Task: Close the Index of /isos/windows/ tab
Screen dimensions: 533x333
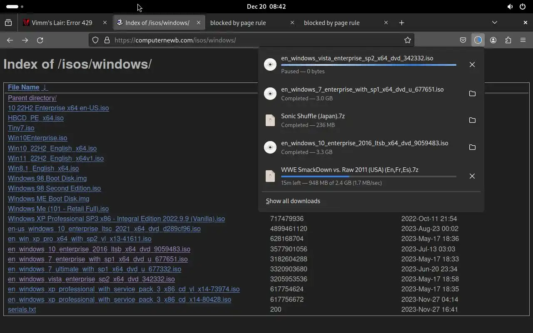Action: (198, 22)
